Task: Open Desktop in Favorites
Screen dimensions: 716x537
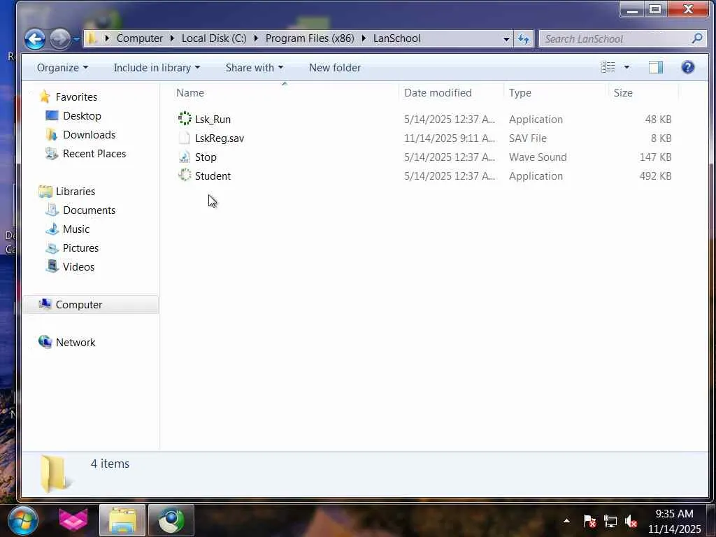Action: (82, 116)
